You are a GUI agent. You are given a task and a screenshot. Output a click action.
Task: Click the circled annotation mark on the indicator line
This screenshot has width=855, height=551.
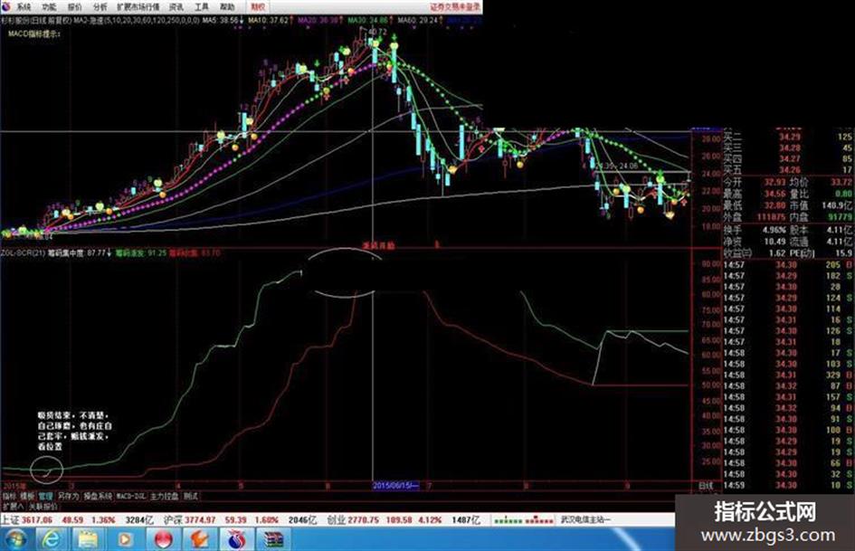(x=47, y=470)
